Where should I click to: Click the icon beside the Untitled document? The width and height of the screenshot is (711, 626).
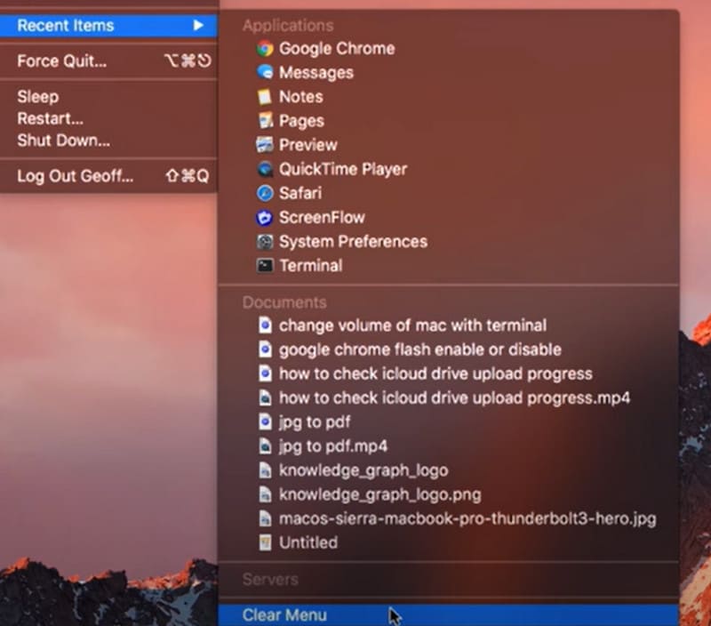coord(265,542)
